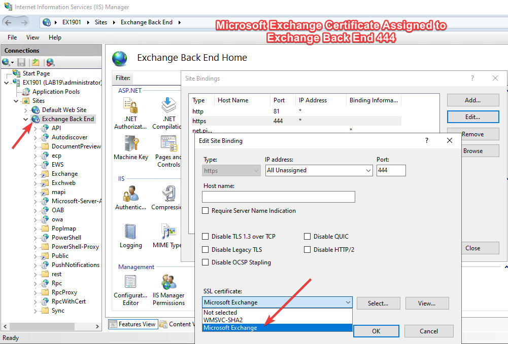Check Disable TLS 1.3 over TCP
This screenshot has width=508, height=344.
pyautogui.click(x=205, y=237)
